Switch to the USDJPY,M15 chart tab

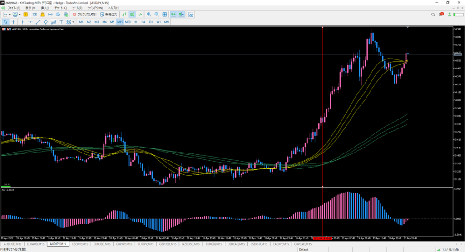80,244
